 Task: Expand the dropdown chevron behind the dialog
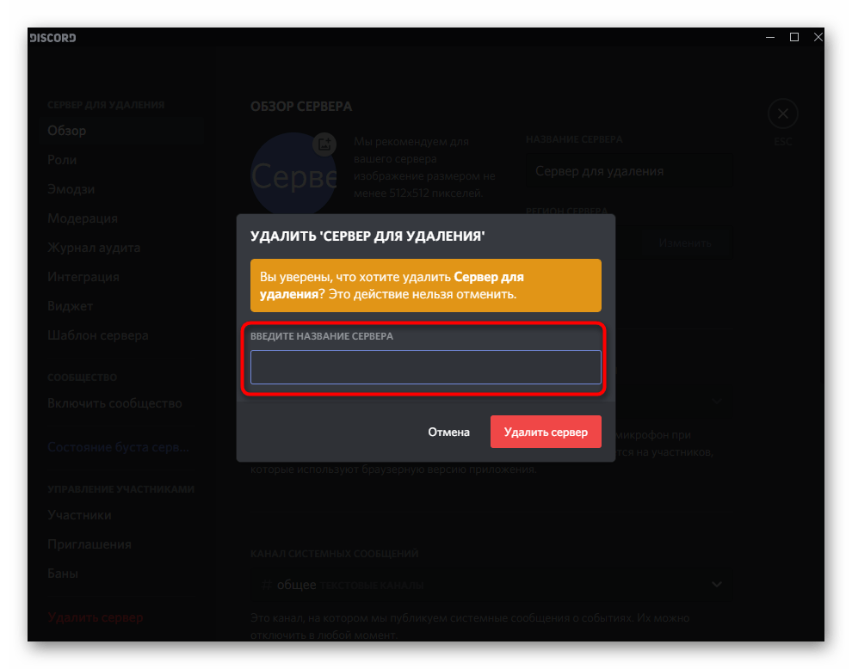click(x=717, y=402)
